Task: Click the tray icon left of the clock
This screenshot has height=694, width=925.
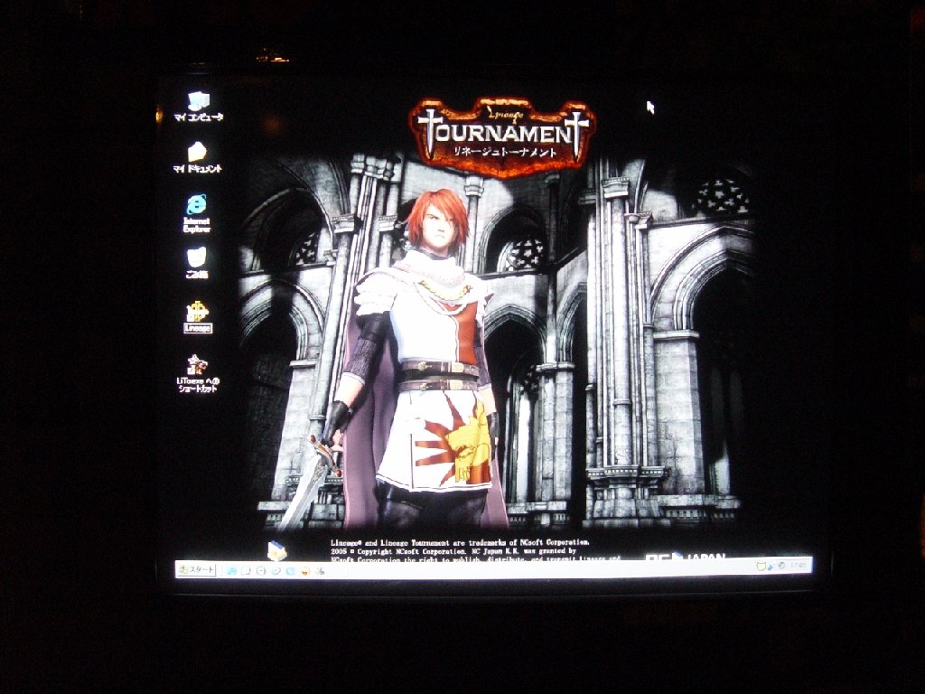Action: coord(780,566)
